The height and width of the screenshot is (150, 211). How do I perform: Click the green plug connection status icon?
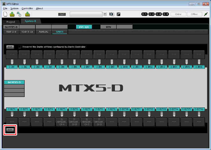[x=206, y=14]
